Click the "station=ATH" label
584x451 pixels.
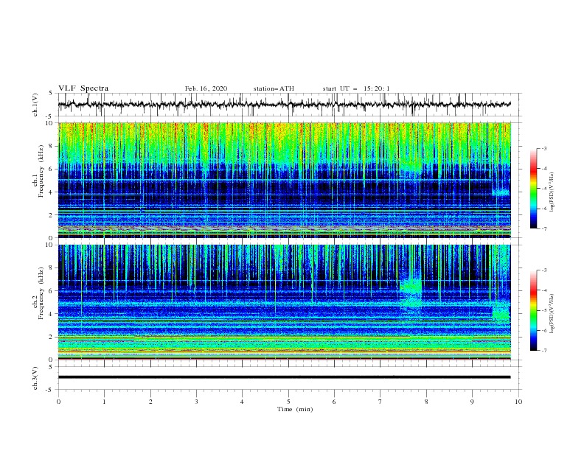274,88
